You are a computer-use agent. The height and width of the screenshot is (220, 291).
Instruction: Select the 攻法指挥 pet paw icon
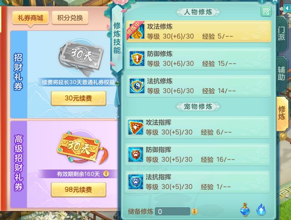(x=136, y=127)
